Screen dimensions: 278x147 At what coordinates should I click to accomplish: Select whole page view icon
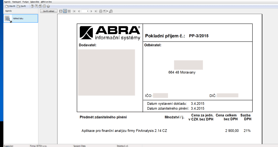[61, 11]
